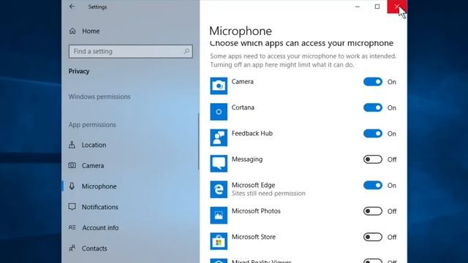
Task: Click the sidebar vertical scrollbar
Action: pos(198,141)
